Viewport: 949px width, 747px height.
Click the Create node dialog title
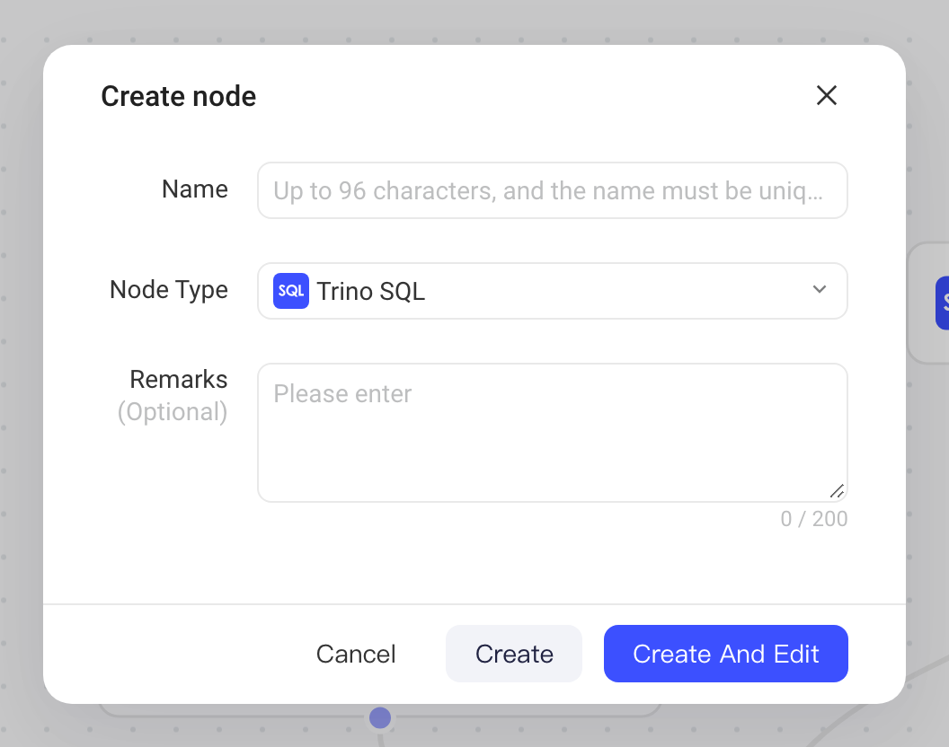click(179, 96)
